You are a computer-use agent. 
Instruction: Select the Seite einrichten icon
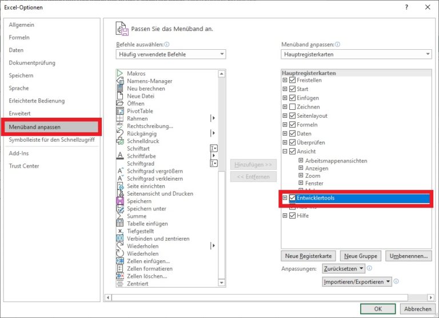(120, 186)
